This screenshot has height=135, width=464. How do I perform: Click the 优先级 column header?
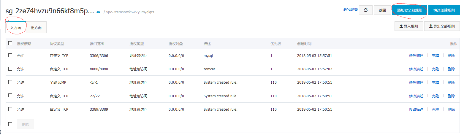click(x=276, y=44)
